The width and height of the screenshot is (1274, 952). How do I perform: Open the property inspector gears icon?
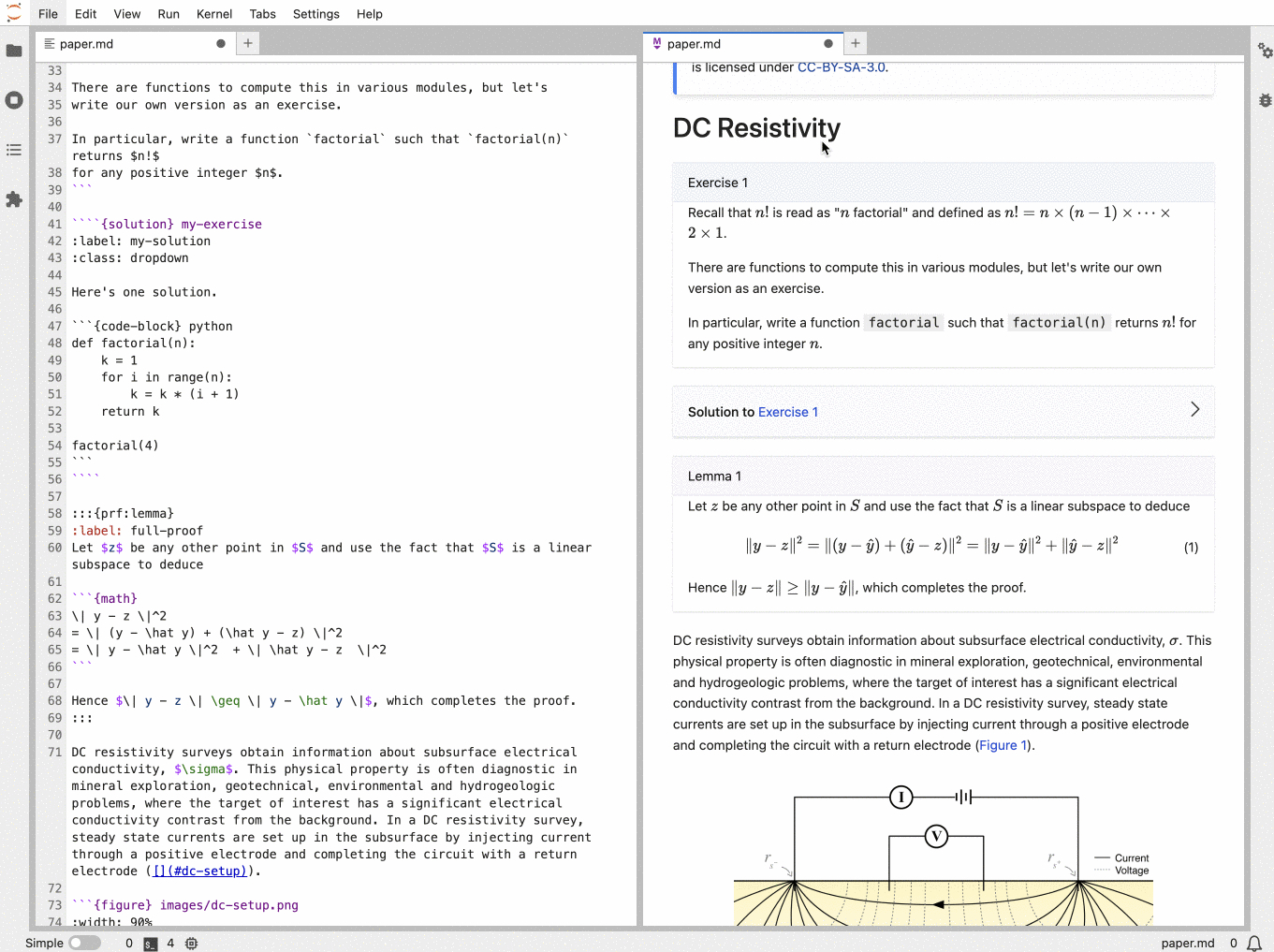tap(1265, 51)
